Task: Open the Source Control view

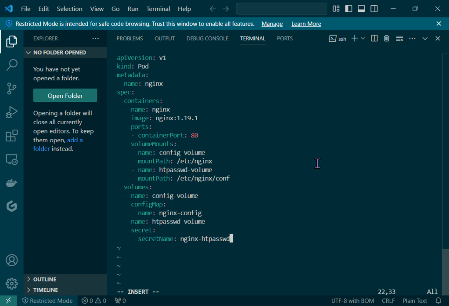Action: coord(12,89)
